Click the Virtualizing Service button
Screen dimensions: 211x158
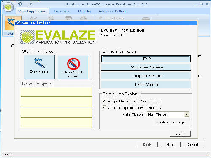click(x=146, y=67)
